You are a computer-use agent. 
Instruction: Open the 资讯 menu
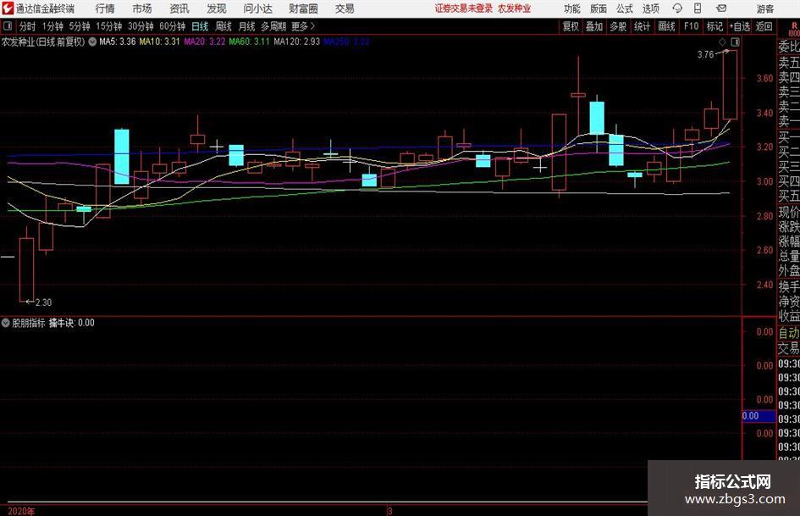[179, 8]
